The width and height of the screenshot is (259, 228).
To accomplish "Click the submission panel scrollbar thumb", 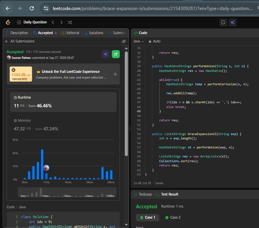I will coord(126,104).
